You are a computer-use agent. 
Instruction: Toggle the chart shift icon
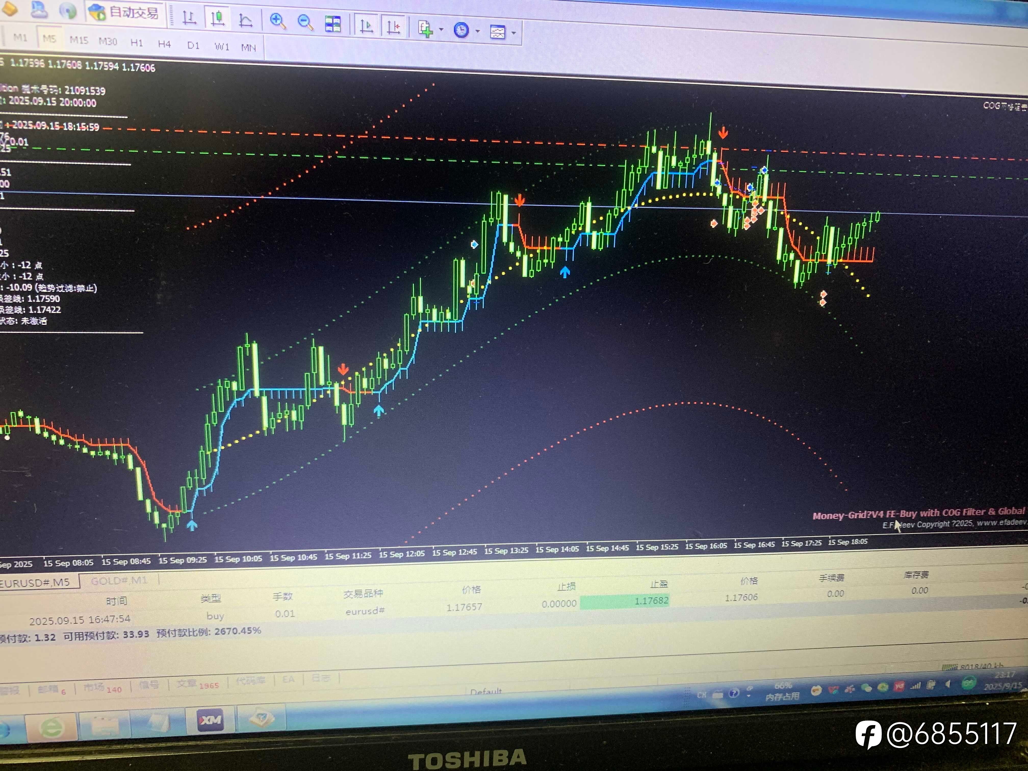pos(393,27)
